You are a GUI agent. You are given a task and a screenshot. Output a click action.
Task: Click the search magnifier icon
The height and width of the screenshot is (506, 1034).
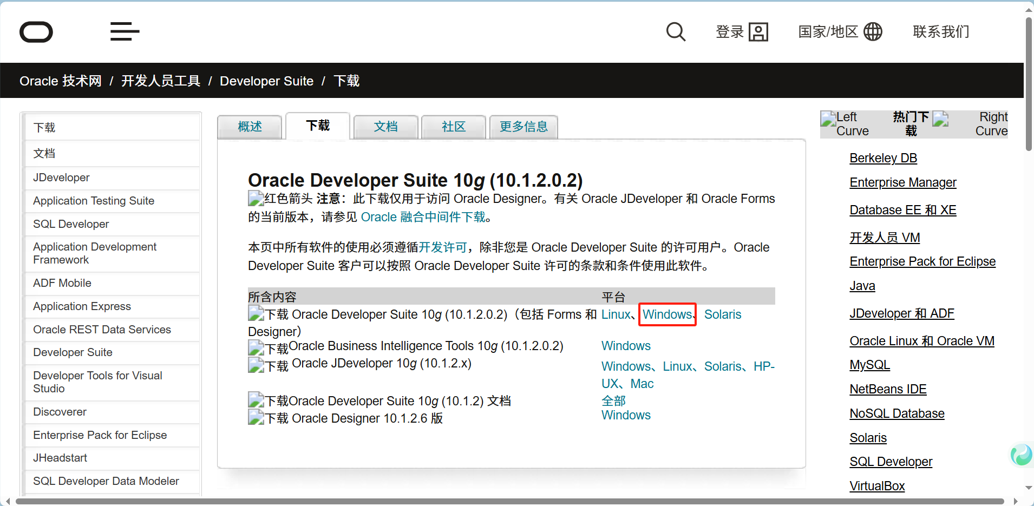(676, 32)
